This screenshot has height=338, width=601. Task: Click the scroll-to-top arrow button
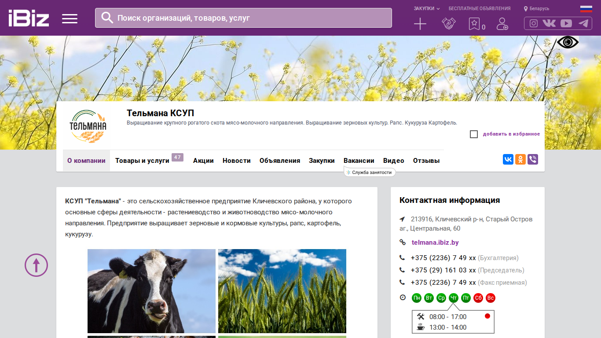[x=36, y=265]
